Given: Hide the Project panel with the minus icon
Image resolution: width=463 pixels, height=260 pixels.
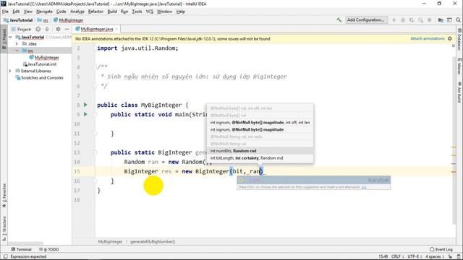Looking at the screenshot, I should (67, 29).
